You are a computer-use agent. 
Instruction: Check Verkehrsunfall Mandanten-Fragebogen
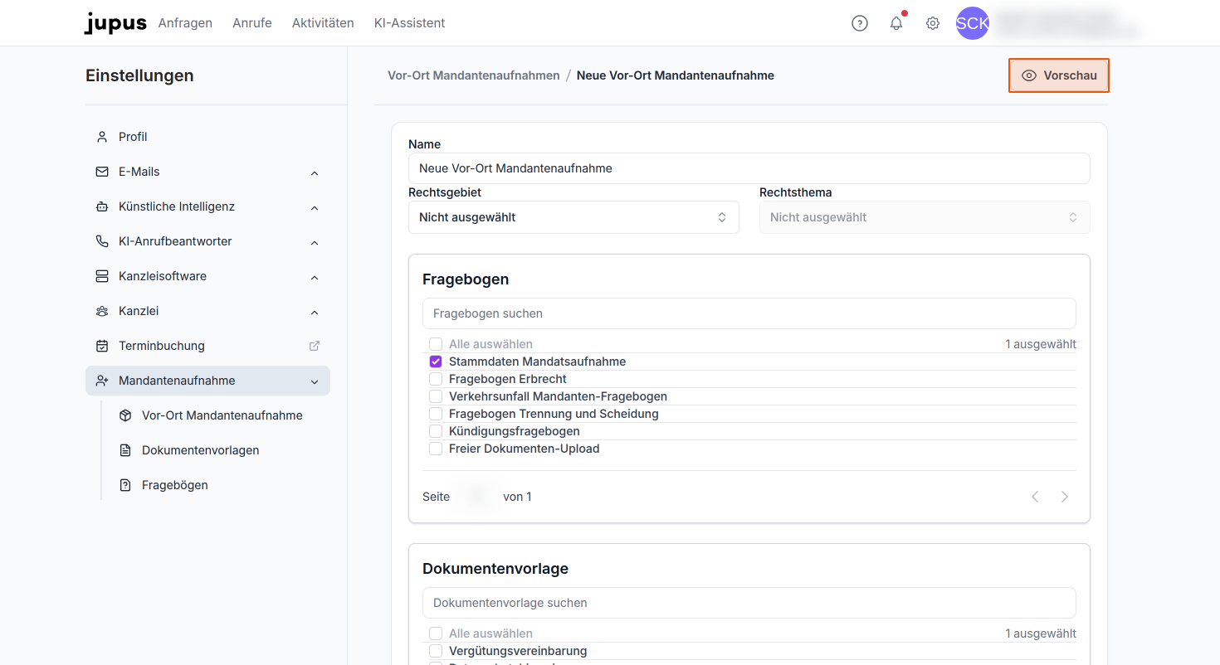(x=436, y=396)
